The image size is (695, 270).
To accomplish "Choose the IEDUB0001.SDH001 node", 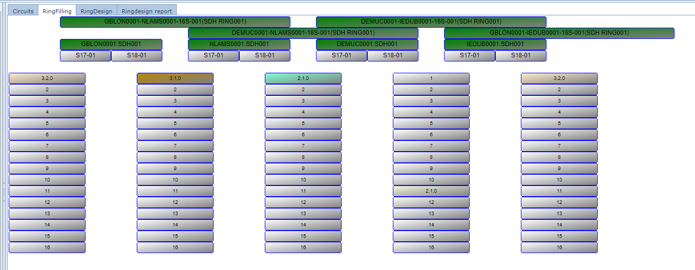I will tap(495, 45).
